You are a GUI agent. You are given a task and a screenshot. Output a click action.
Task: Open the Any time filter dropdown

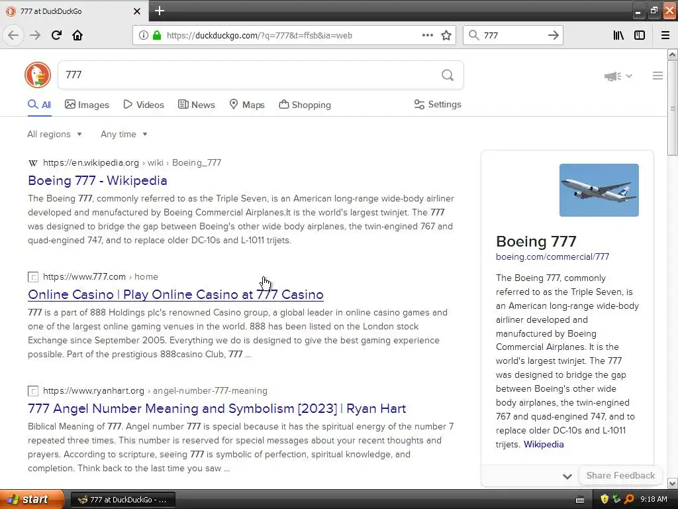pos(124,134)
